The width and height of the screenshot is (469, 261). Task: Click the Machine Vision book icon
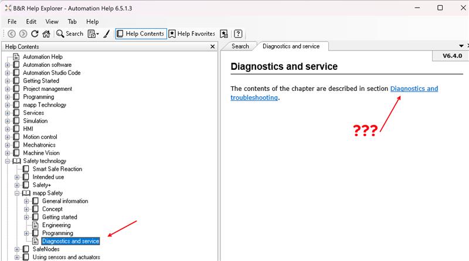point(16,153)
